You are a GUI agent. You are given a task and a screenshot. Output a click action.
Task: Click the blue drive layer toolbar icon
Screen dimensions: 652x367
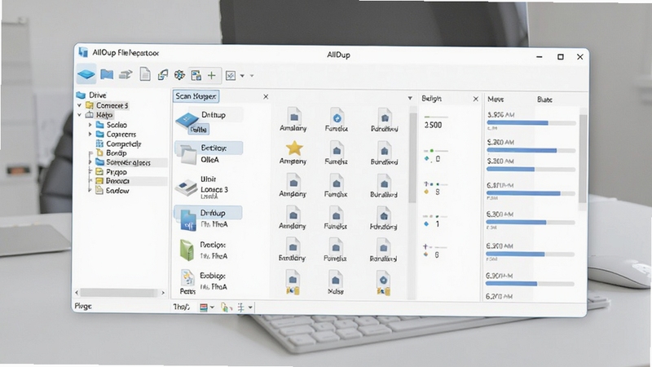click(x=86, y=74)
